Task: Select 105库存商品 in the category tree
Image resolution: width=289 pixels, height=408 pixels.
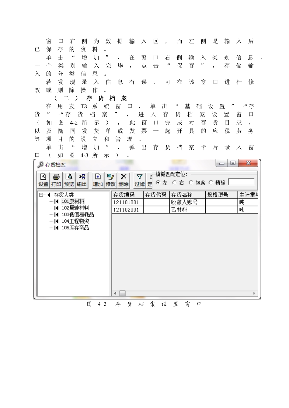Action: point(75,228)
